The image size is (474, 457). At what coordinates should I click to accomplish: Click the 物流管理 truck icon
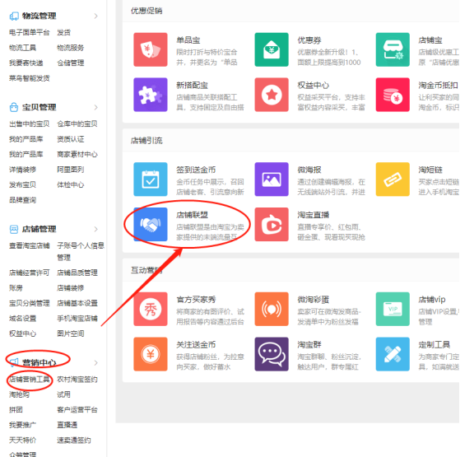14,16
